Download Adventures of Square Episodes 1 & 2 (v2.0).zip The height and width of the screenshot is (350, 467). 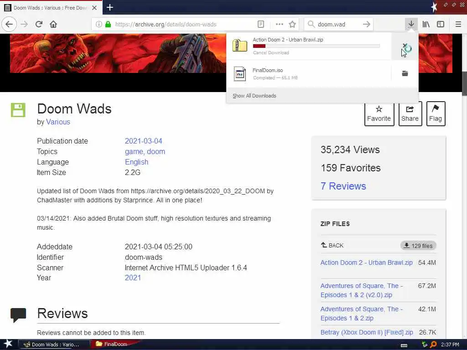[x=362, y=290]
